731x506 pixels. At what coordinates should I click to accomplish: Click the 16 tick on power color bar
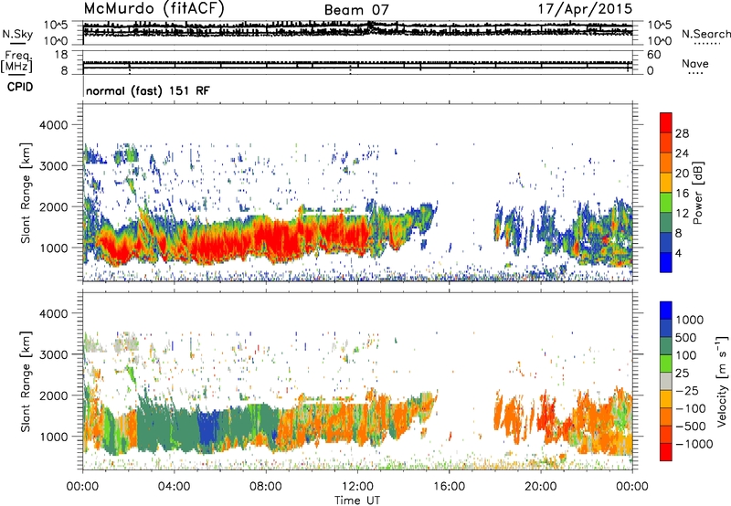(682, 194)
